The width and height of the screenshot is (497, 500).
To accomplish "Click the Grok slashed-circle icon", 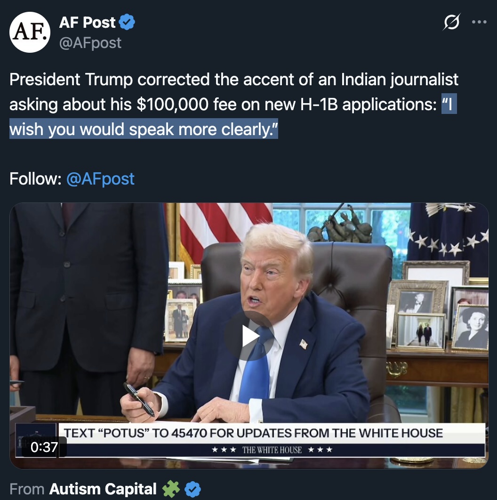I will [451, 22].
